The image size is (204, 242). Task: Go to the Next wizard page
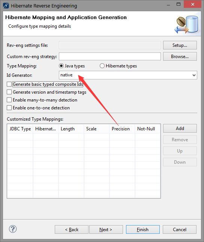point(106,230)
